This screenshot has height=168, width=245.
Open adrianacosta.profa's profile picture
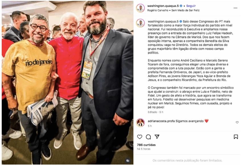pyautogui.click(x=140, y=123)
